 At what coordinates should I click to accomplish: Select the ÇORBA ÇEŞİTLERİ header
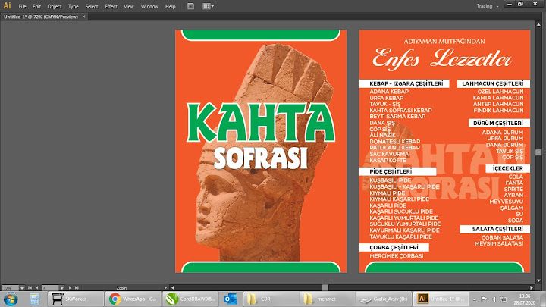point(394,247)
